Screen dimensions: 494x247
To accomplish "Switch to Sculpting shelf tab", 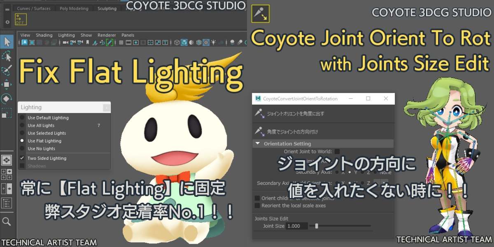I will pos(107,8).
